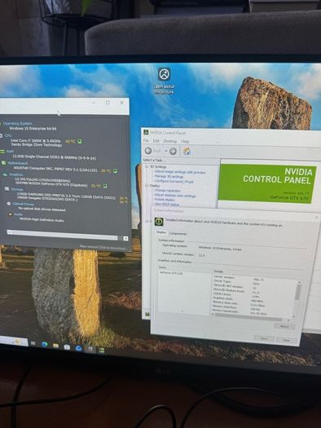Click the CPU section icon in Speccy
The image size is (321, 428).
(1, 135)
